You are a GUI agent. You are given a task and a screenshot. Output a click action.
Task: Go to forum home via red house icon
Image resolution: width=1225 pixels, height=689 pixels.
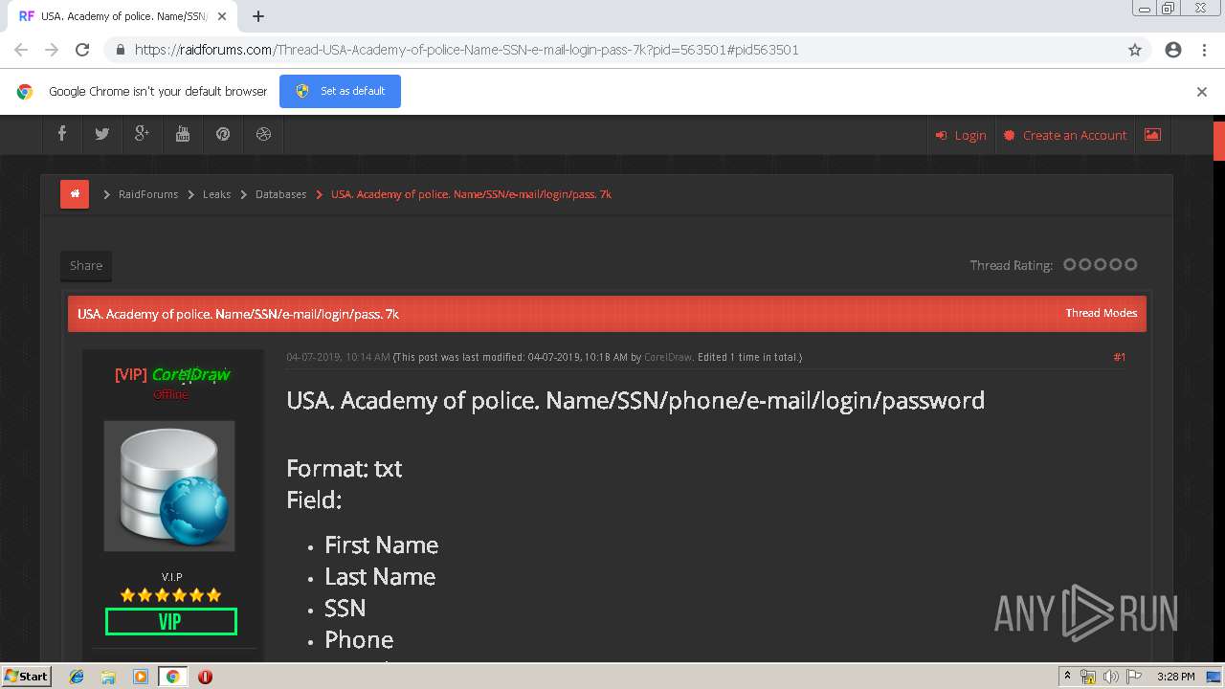pyautogui.click(x=75, y=193)
